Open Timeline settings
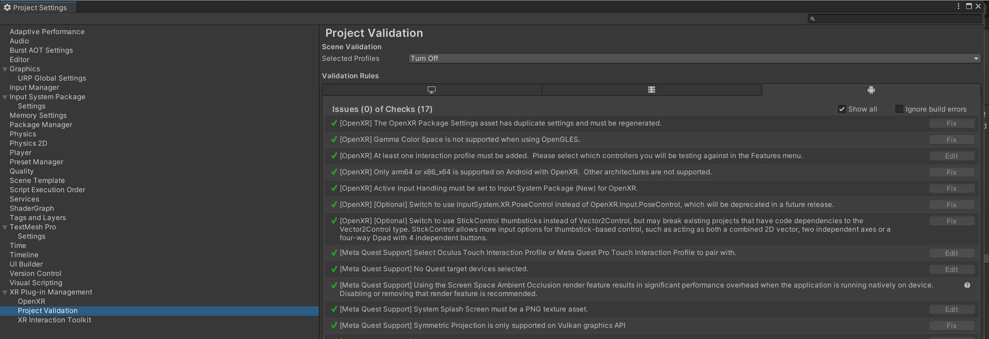Screen dimensions: 989x339 click(x=24, y=255)
